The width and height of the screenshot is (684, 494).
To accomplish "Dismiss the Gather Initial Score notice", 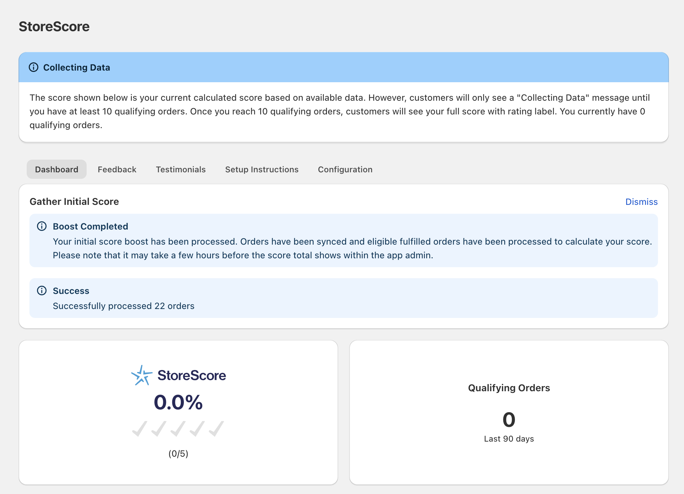I will point(641,202).
